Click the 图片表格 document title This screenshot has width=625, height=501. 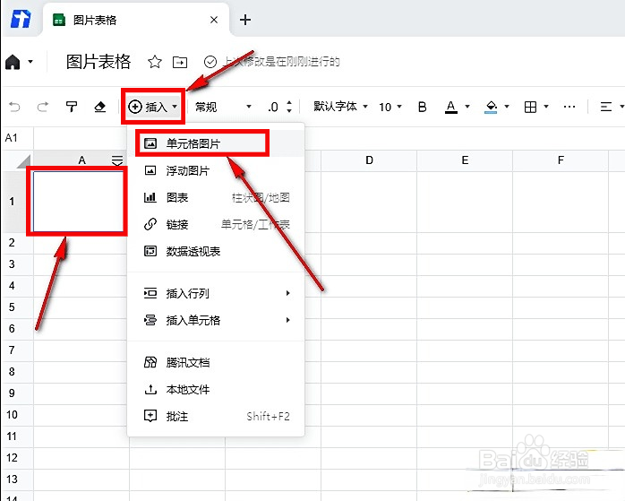(x=98, y=62)
